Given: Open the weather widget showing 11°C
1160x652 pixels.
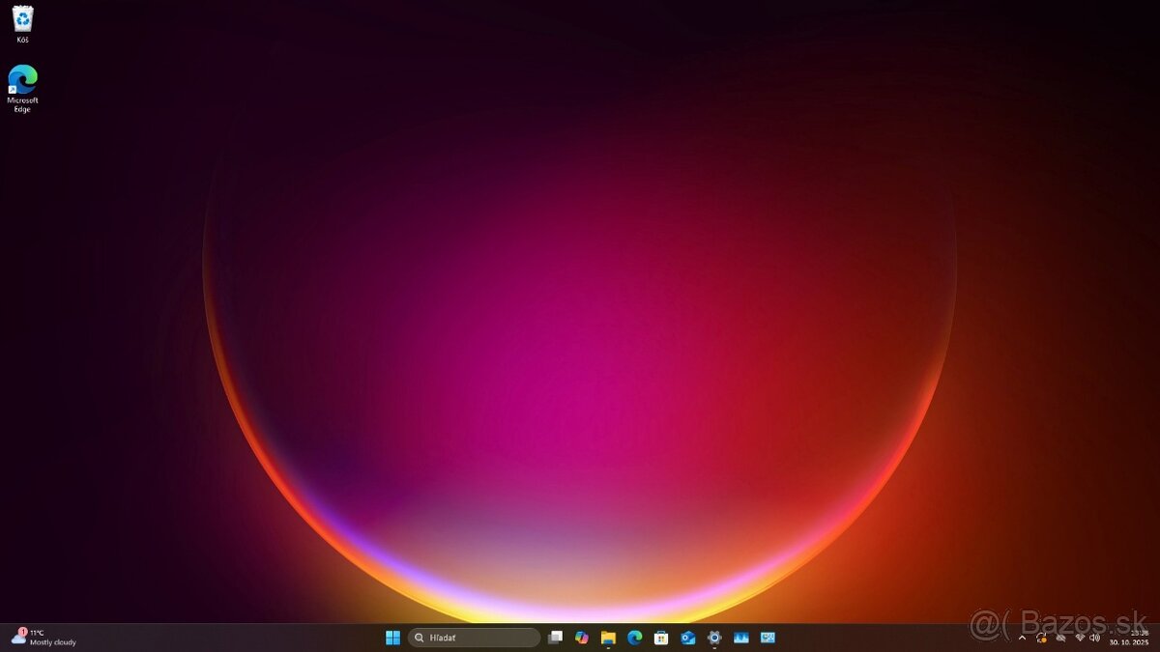Looking at the screenshot, I should [43, 638].
